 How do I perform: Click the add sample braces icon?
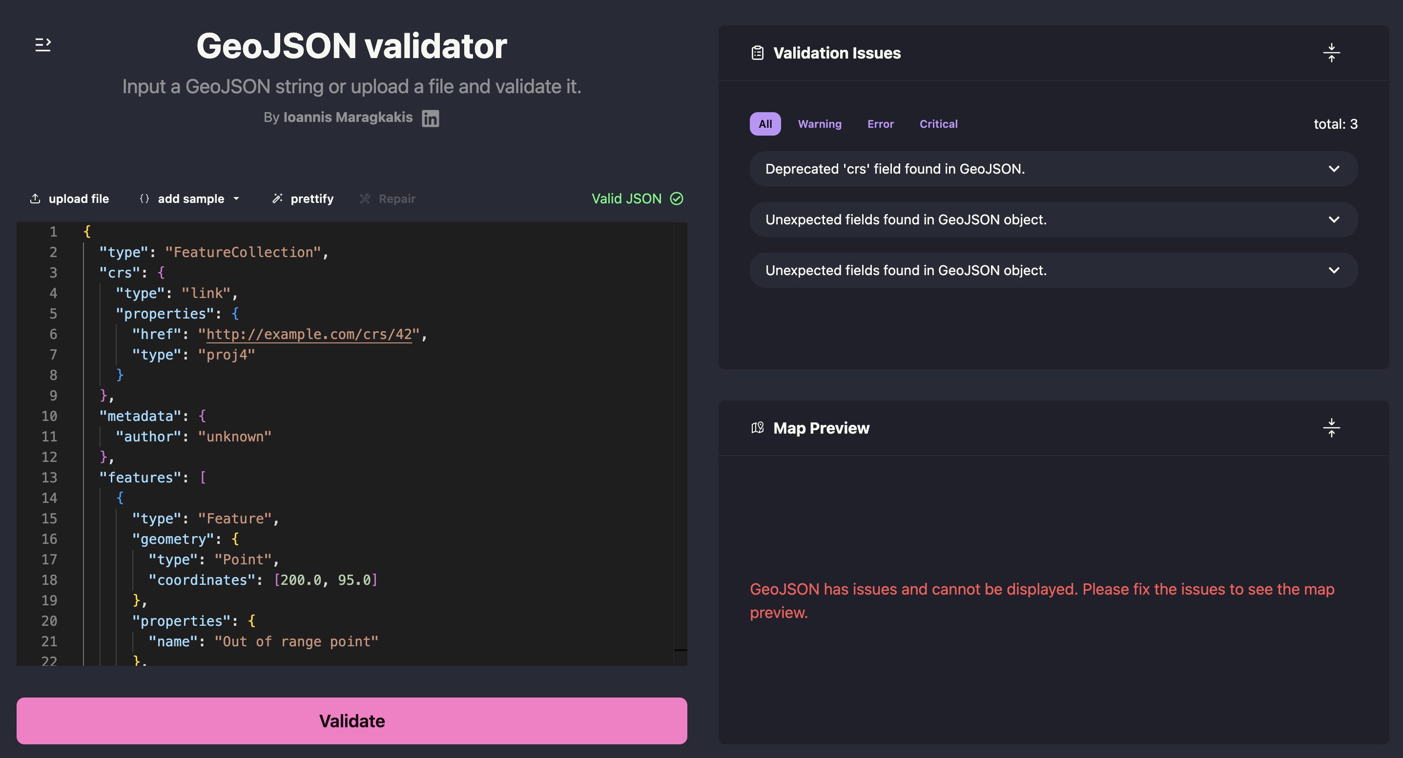coord(144,199)
